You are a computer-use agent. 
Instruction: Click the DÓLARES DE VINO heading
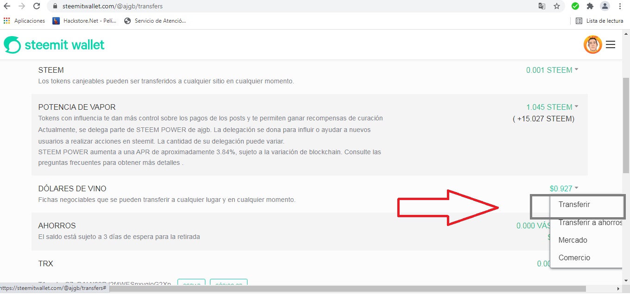pyautogui.click(x=72, y=188)
